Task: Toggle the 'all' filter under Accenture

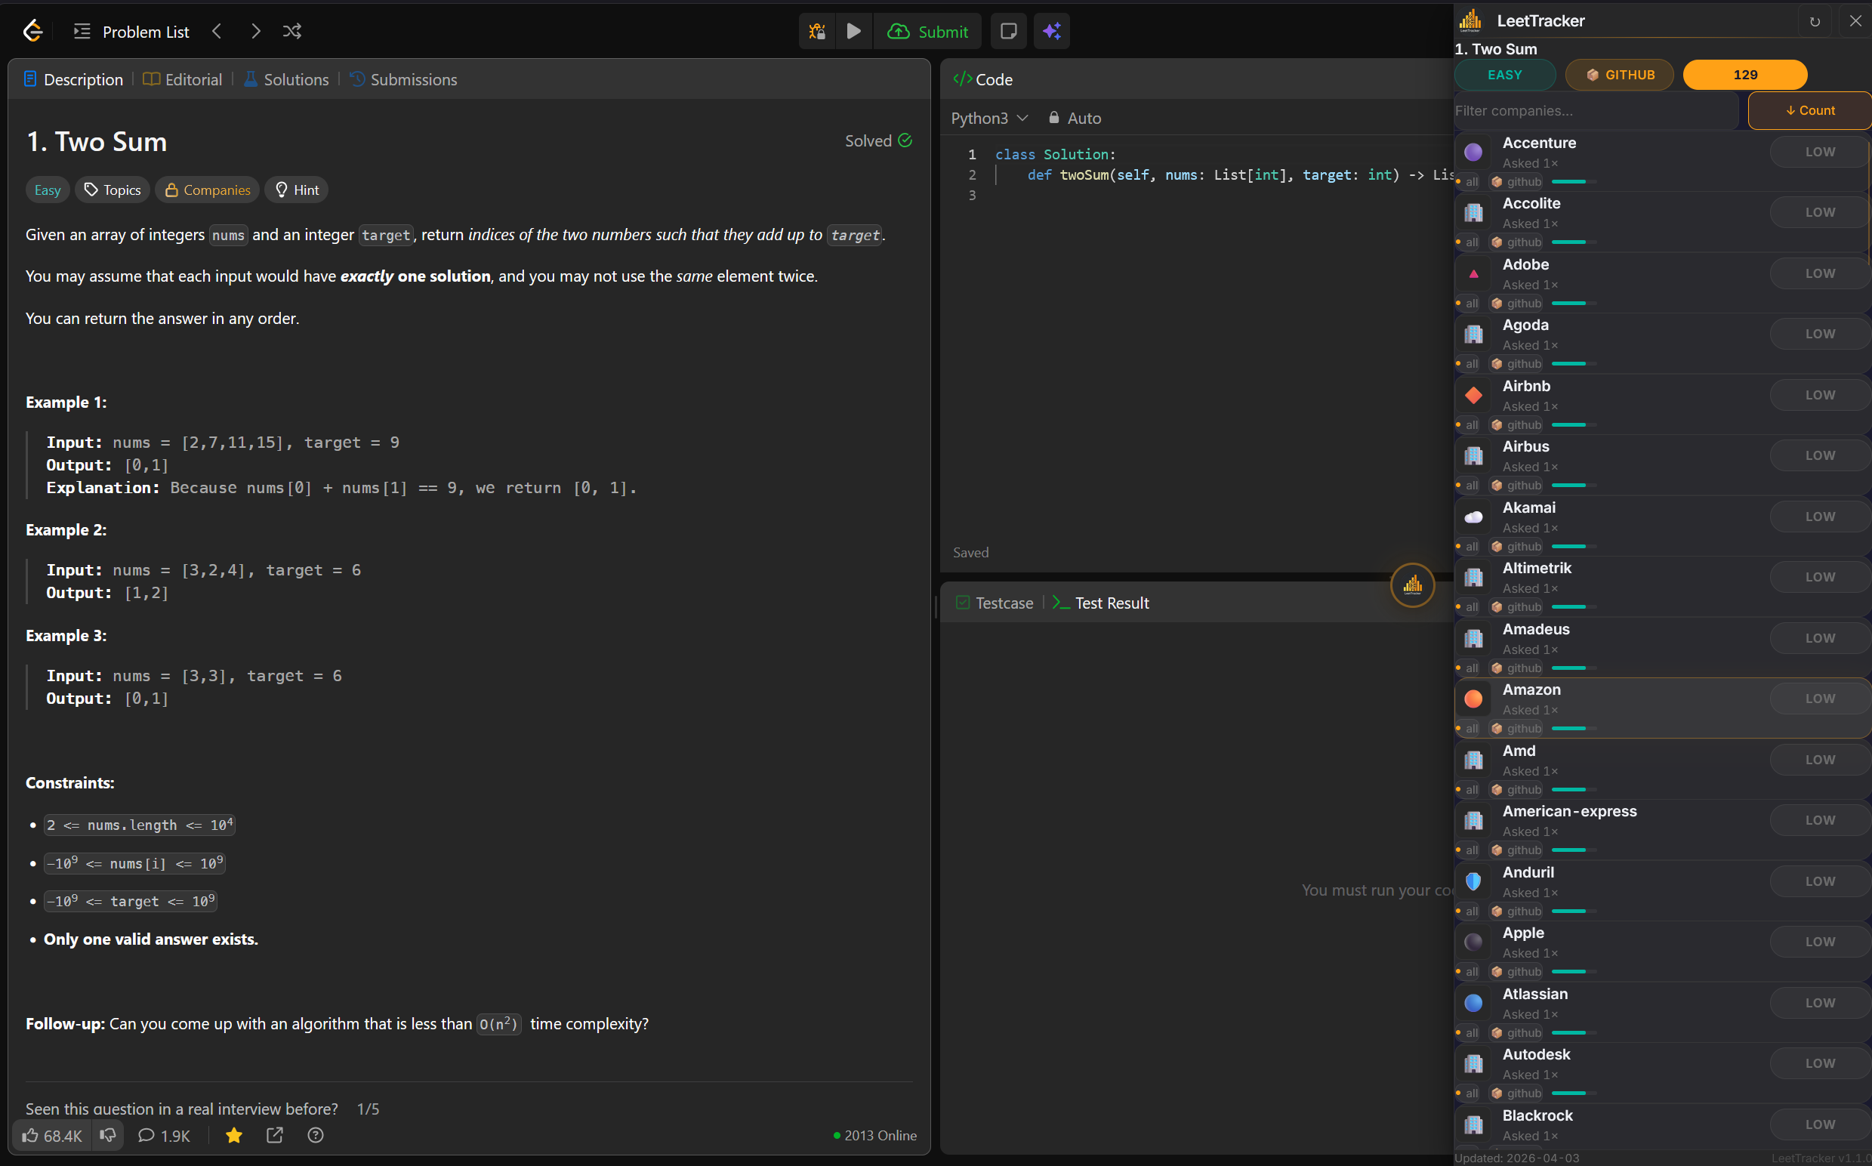Action: coord(1470,182)
